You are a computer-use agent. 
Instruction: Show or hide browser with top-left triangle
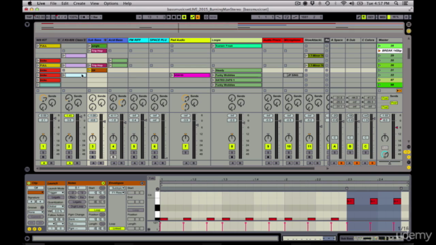[27, 24]
